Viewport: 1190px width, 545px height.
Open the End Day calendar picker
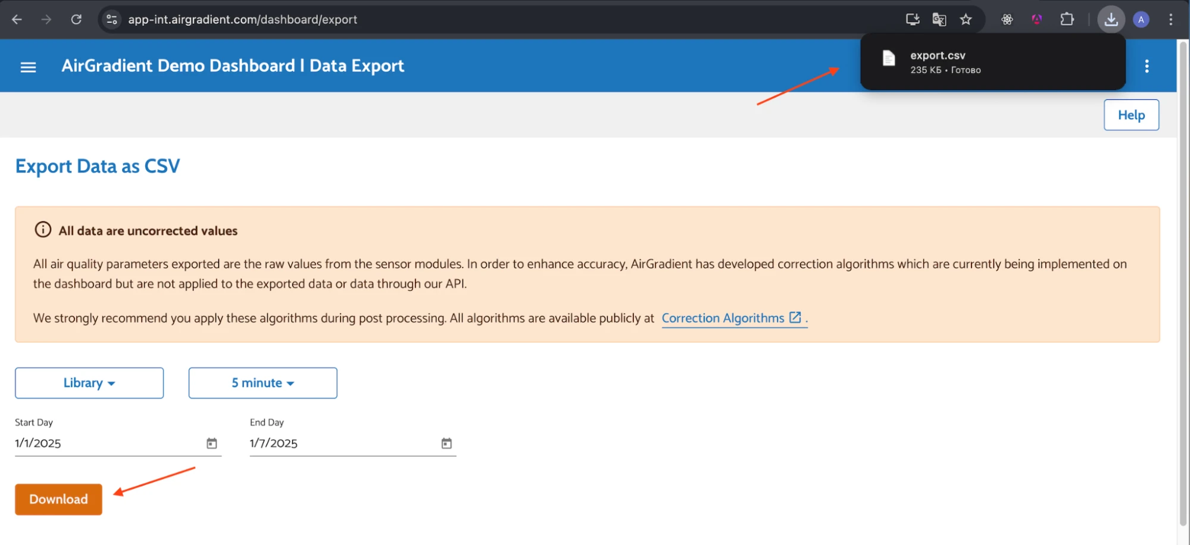[446, 443]
